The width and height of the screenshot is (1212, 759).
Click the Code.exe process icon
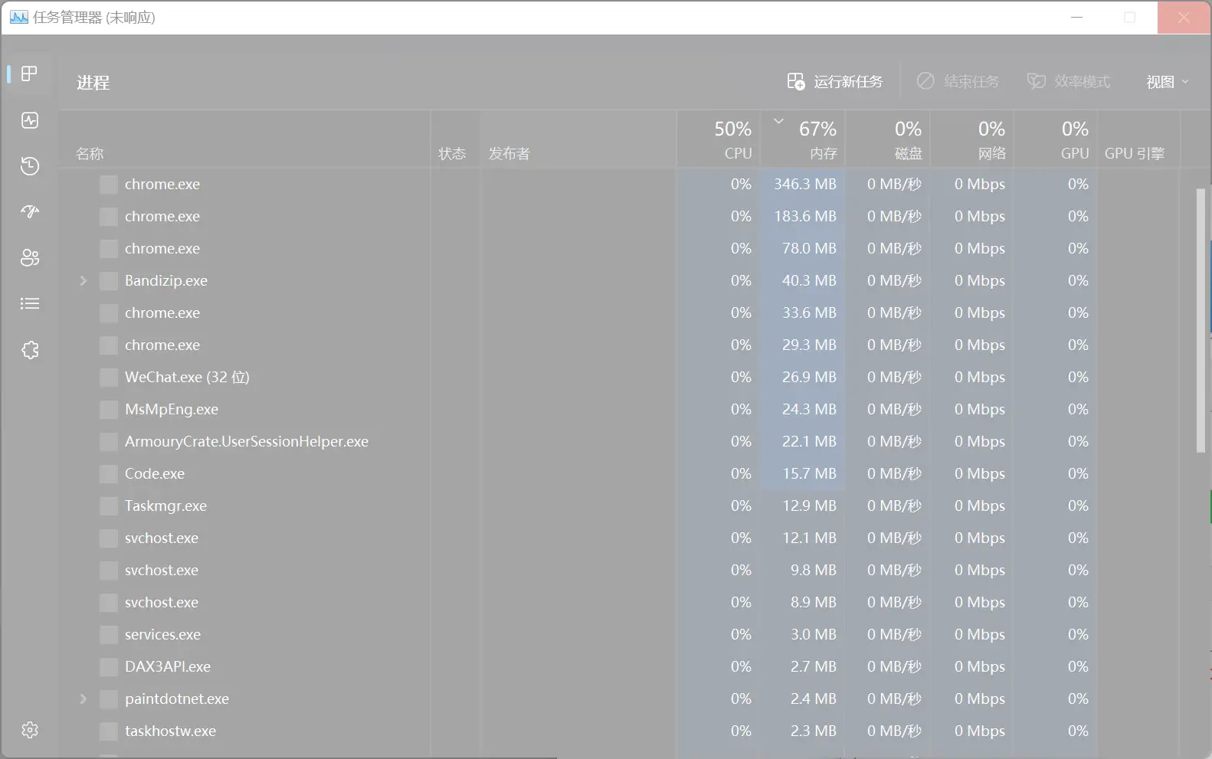click(109, 474)
